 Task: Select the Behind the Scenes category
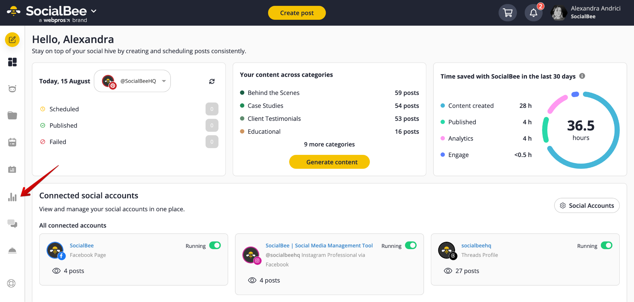tap(274, 93)
